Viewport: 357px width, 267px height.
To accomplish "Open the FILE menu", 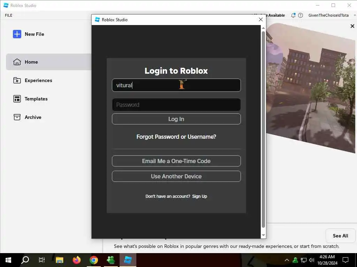I will (9, 15).
